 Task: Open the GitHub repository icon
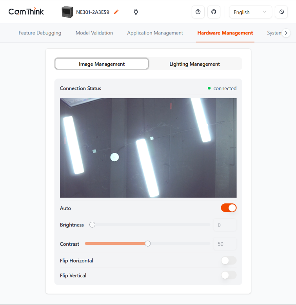[x=214, y=12]
